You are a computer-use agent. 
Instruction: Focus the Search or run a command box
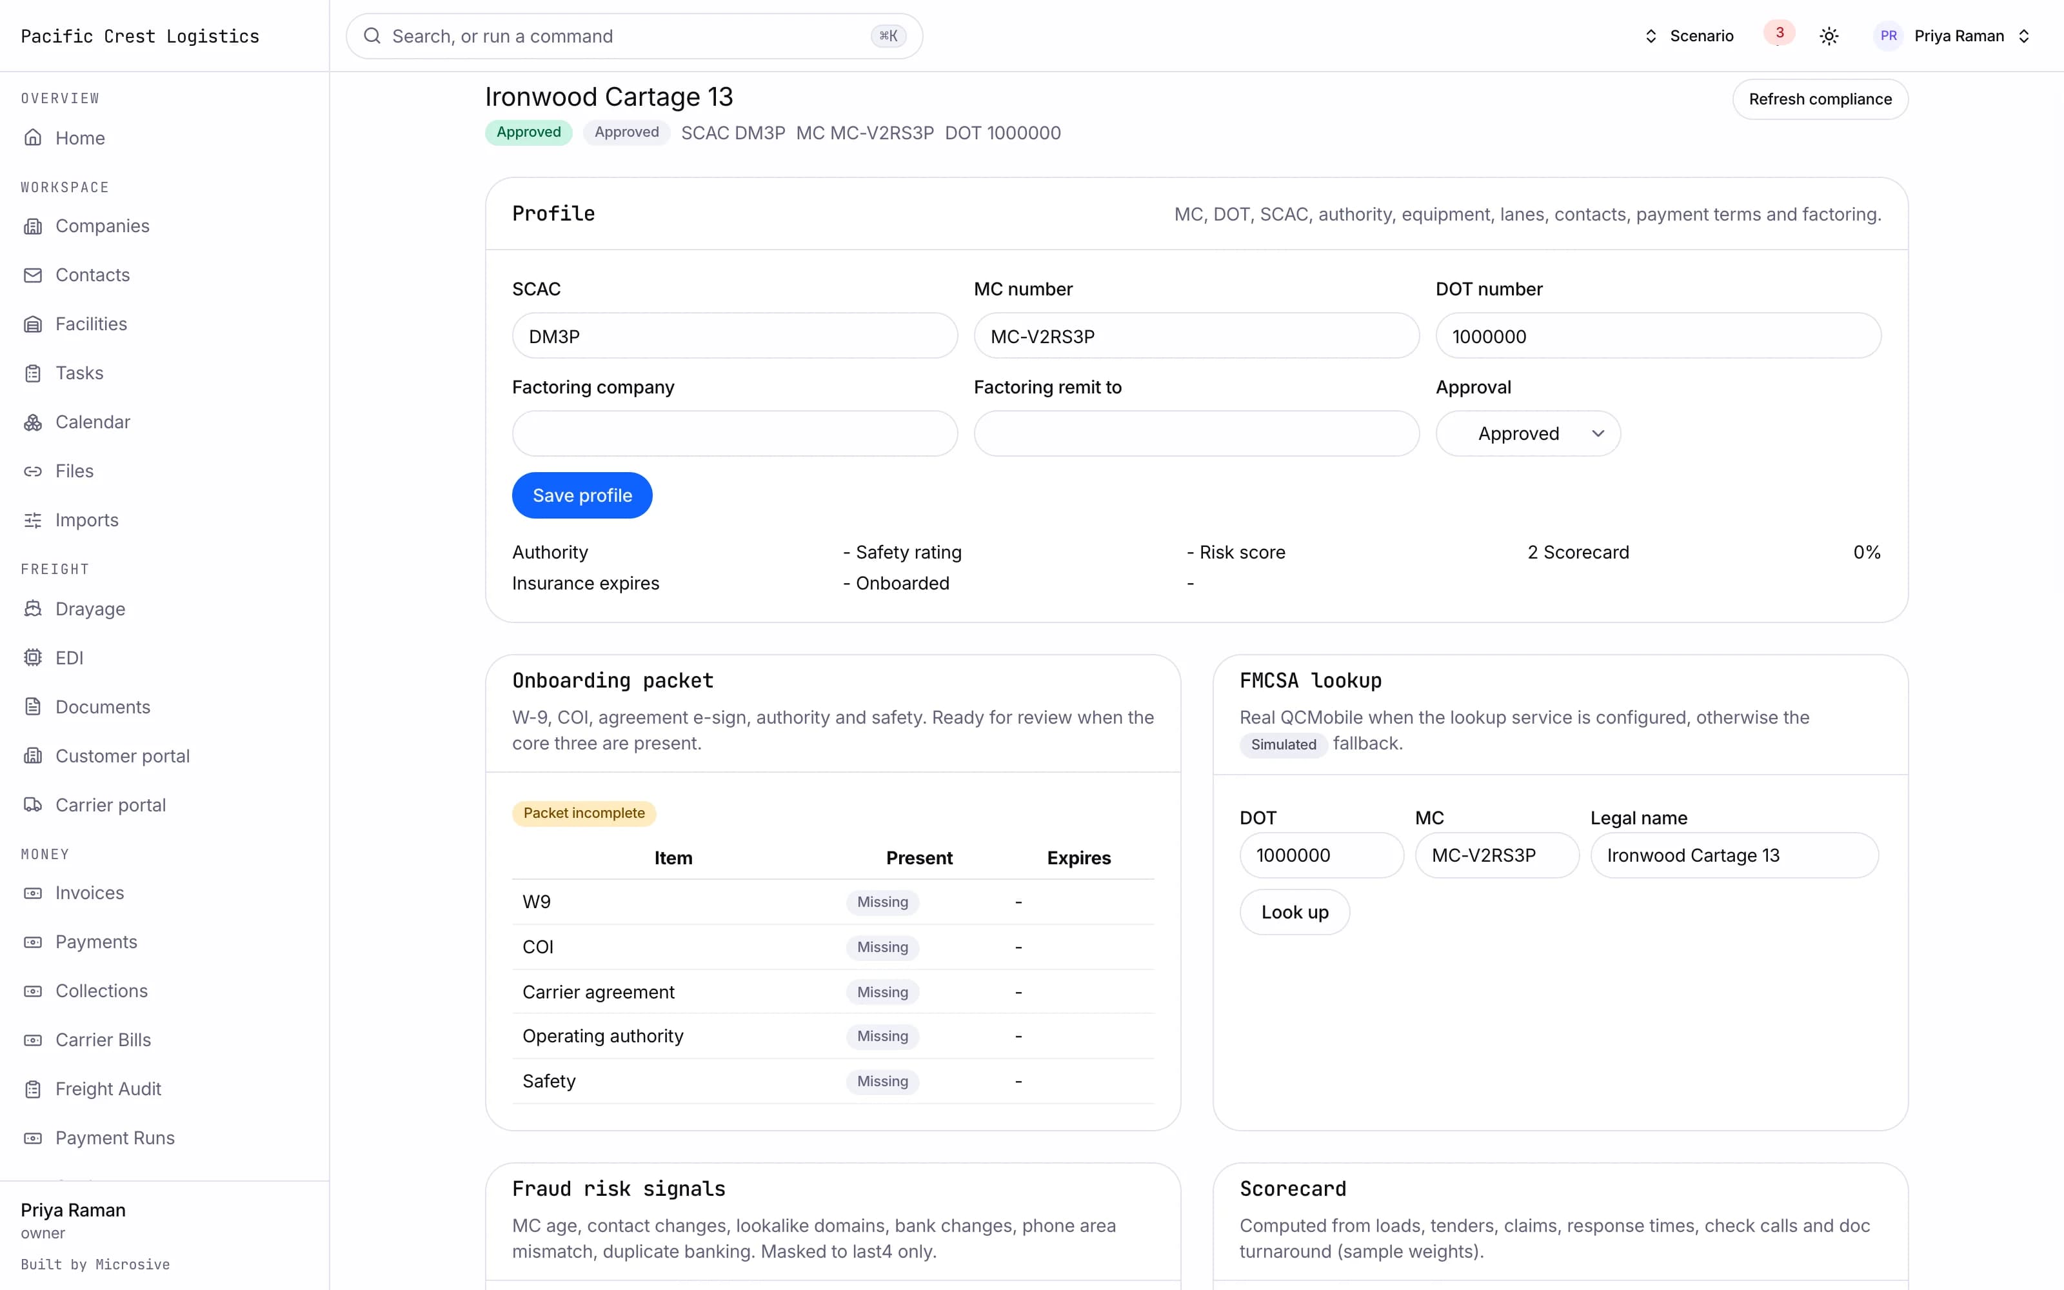tap(633, 36)
